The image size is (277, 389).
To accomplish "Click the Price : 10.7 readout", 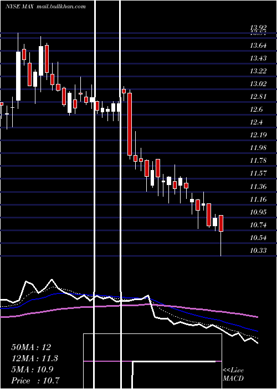I will (35, 381).
